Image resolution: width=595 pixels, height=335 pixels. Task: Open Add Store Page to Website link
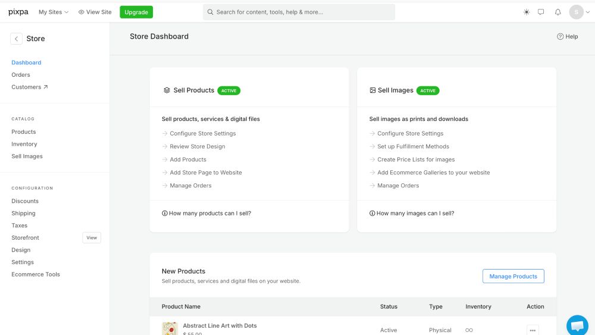click(x=206, y=173)
